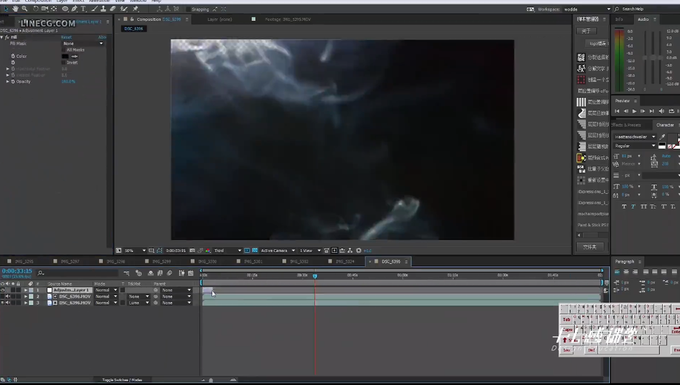Select the Ellipse shape tool
This screenshot has width=680, height=385.
(x=65, y=9)
